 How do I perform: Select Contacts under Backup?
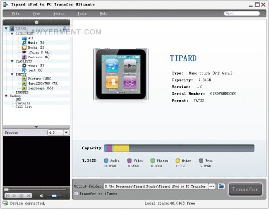[x=23, y=103]
